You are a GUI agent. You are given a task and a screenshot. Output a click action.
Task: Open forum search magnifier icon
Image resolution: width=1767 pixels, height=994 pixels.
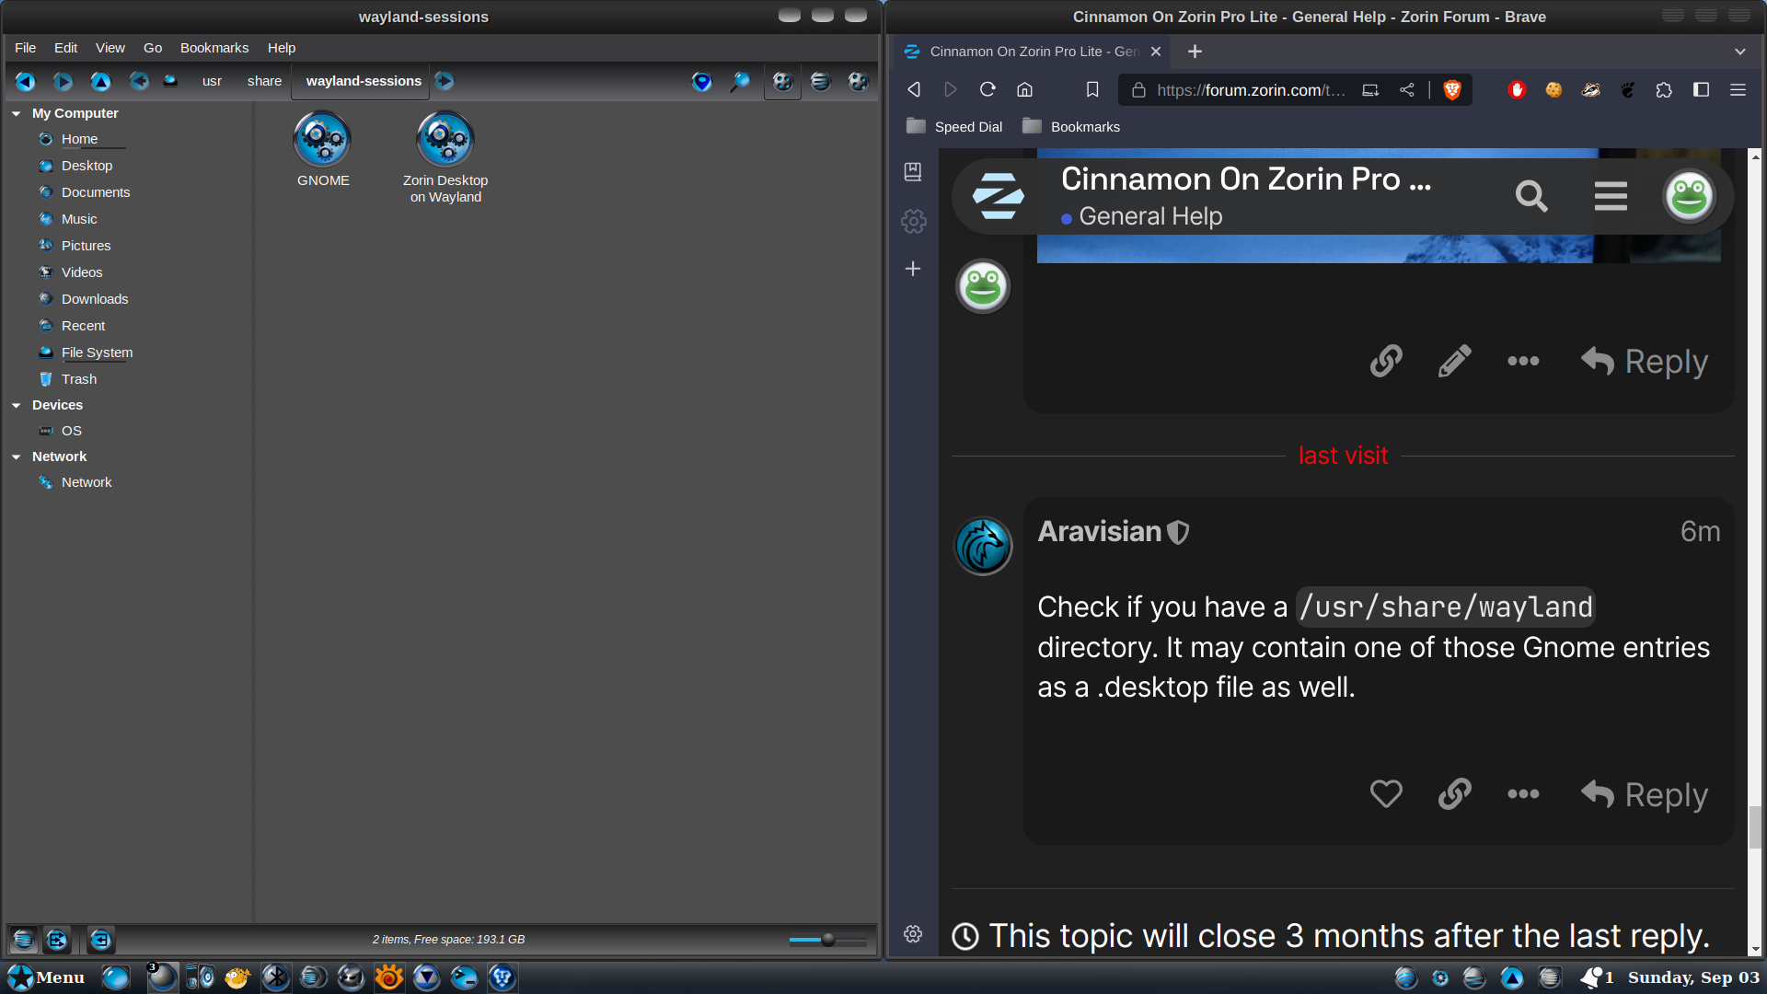click(x=1531, y=196)
